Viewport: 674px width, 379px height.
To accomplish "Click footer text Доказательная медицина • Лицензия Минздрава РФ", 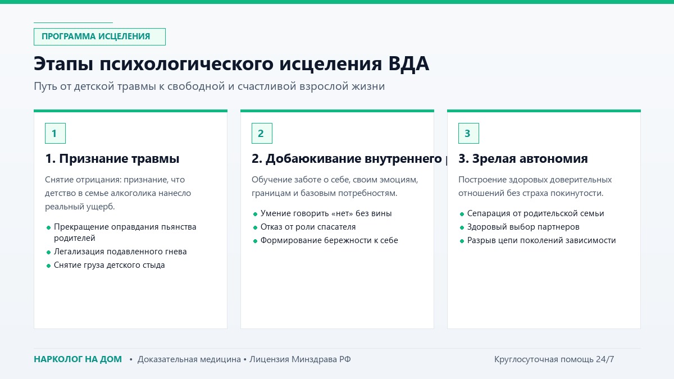I will click(244, 359).
